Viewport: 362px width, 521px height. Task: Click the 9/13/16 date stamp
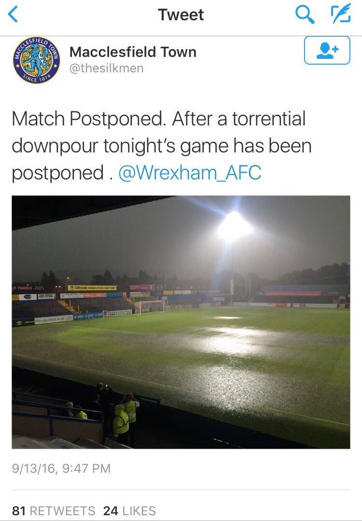[36, 468]
